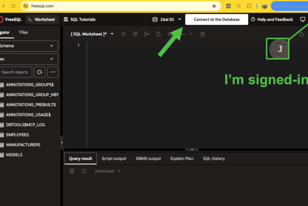Switch to the Script output tab
This screenshot has width=308, height=206.
click(x=114, y=158)
